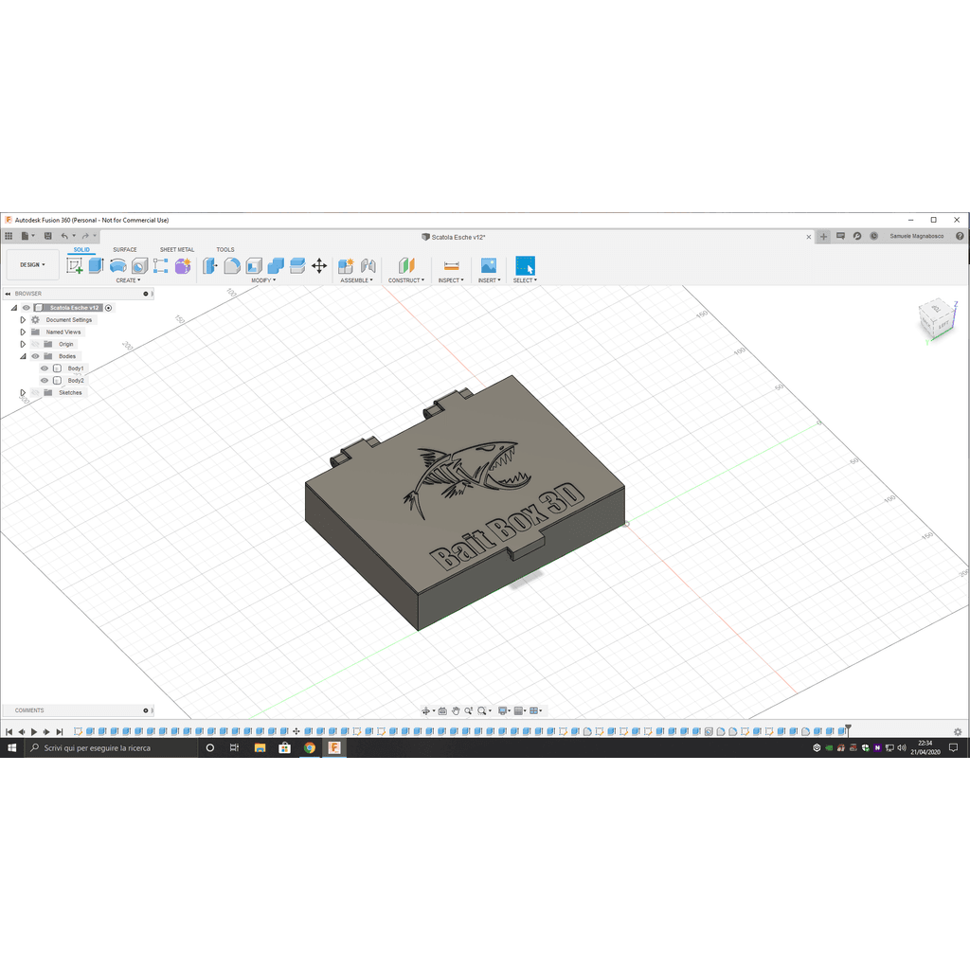Select the Combine tool
Viewport: 970px width, 970px height.
pos(276,266)
